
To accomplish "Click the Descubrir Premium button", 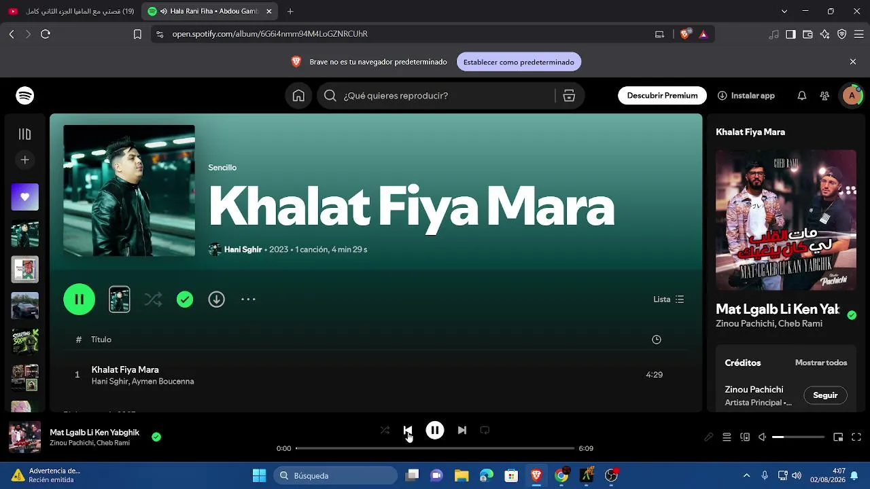I will tap(663, 96).
